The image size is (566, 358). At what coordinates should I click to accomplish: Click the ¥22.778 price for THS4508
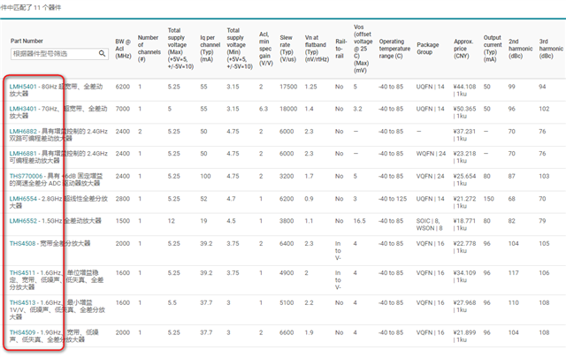tap(464, 244)
